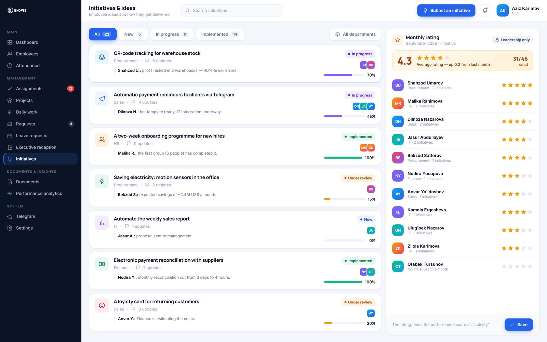Viewport: 547px width, 342px height.
Task: Set Otabek Tursunov's rating to five stars
Action: [530, 266]
